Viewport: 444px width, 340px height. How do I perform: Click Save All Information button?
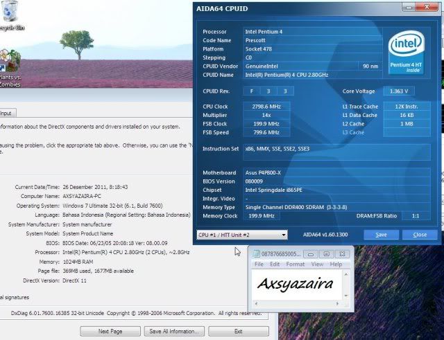pos(174,331)
